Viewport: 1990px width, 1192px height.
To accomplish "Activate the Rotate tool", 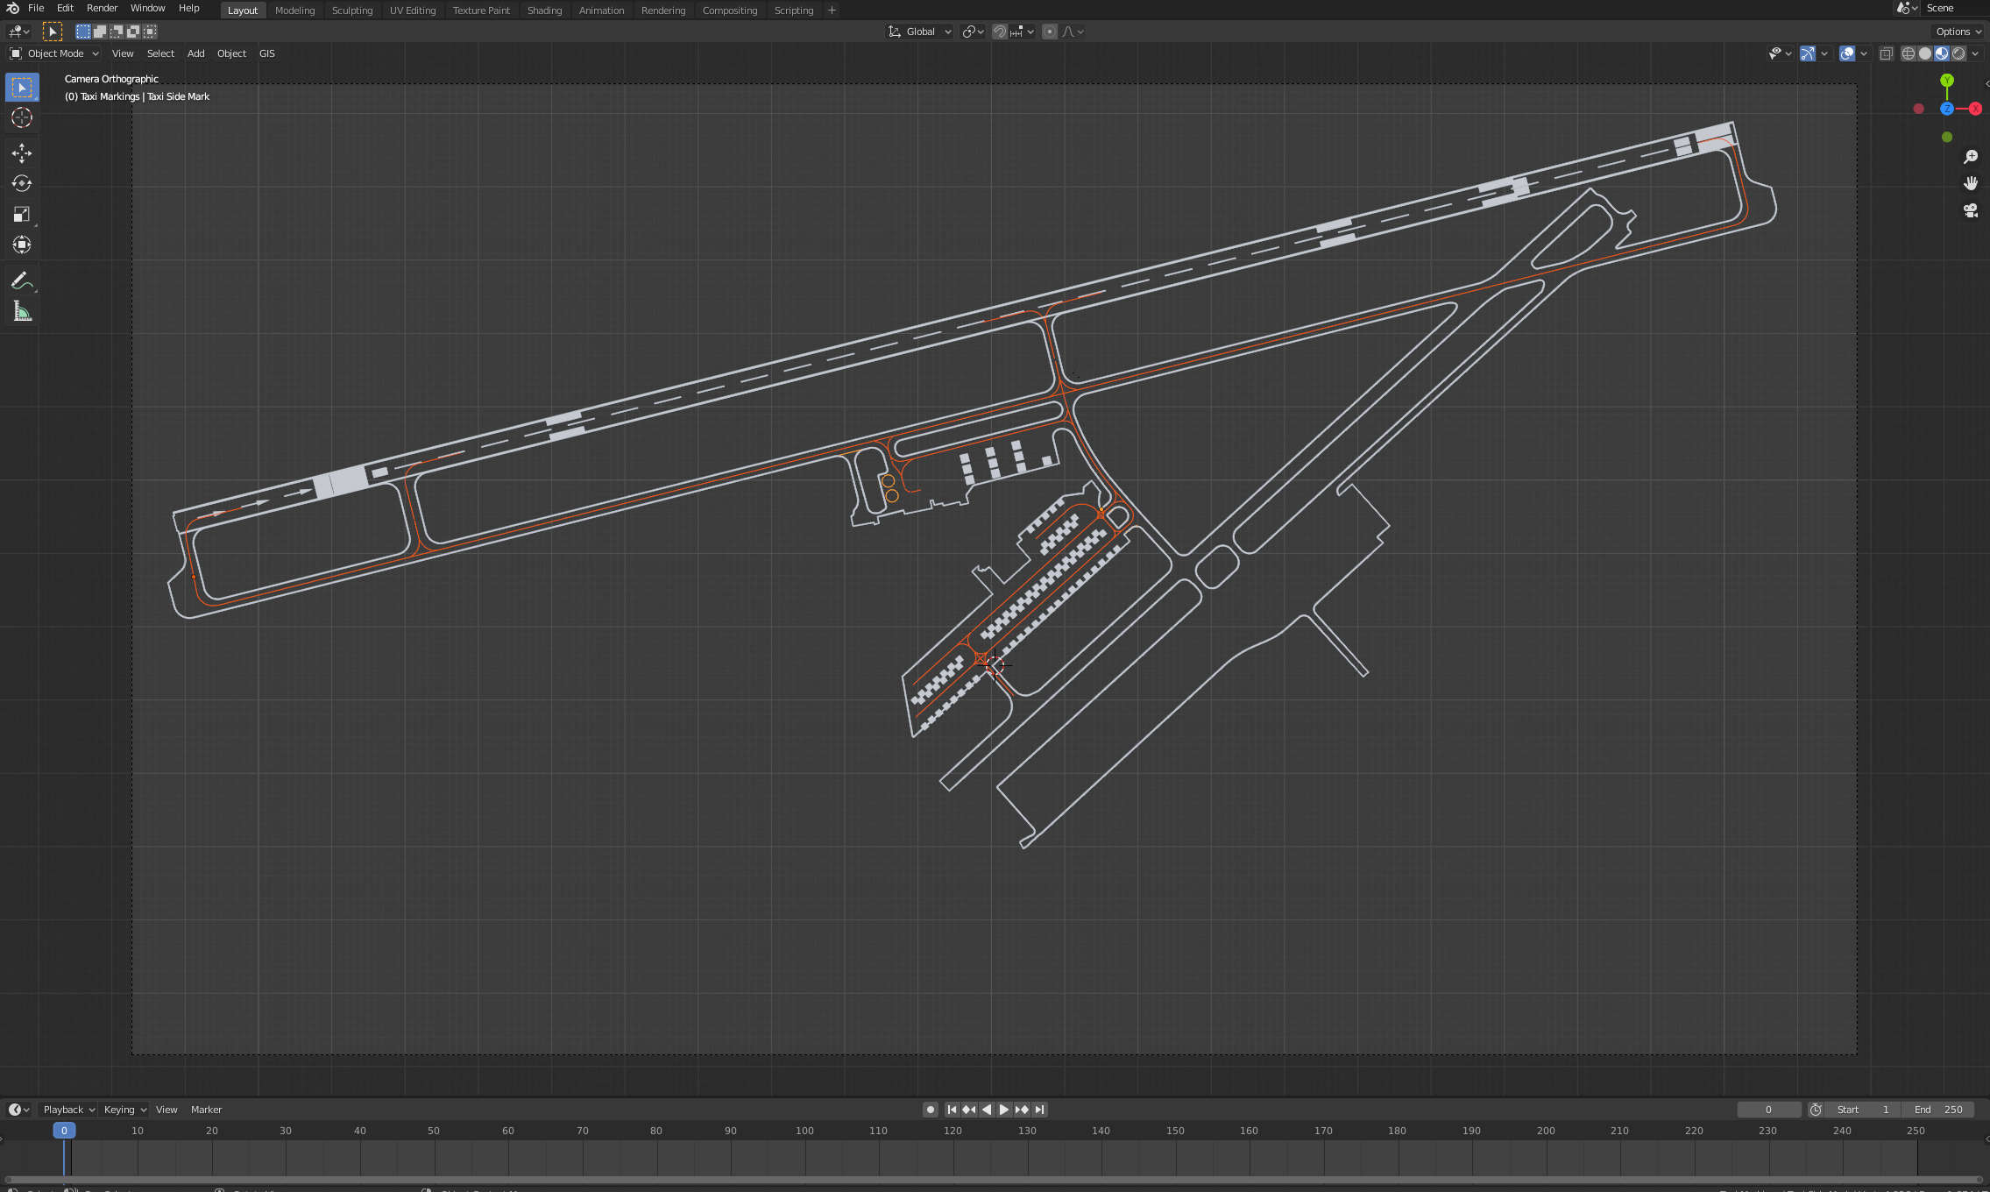I will 22,184.
